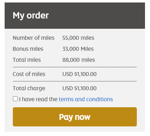Viewport: 150px width, 136px height.
Task: Open the terms and conditions link
Action: [86, 99]
